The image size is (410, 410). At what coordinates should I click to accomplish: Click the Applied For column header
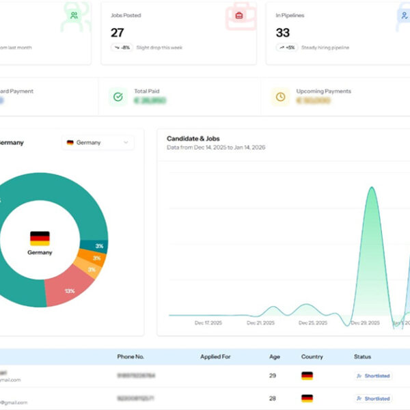(215, 357)
